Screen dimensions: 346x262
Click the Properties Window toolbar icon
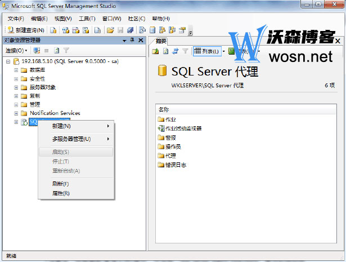pyautogui.click(x=182, y=30)
